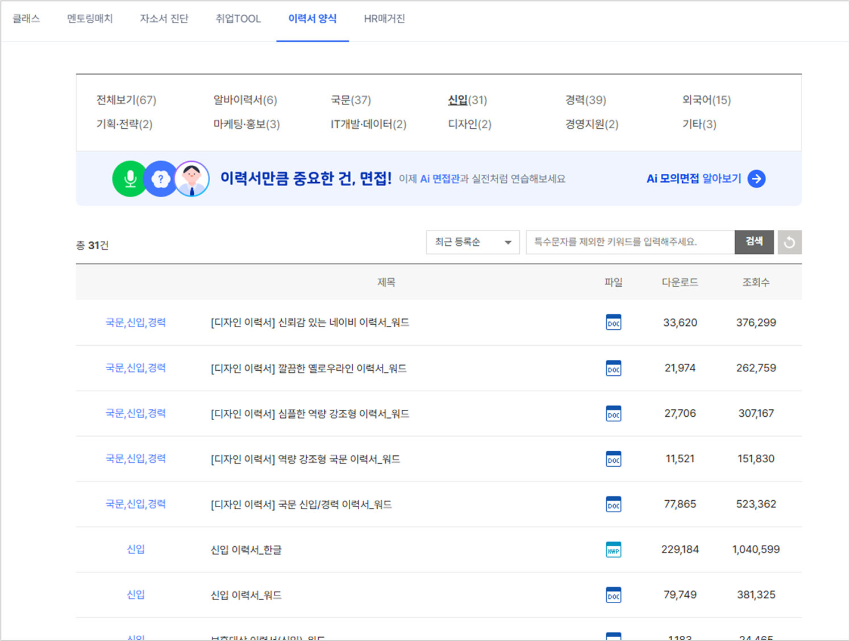Click the green microphone icon in banner
This screenshot has height=641, width=850.
tap(130, 179)
